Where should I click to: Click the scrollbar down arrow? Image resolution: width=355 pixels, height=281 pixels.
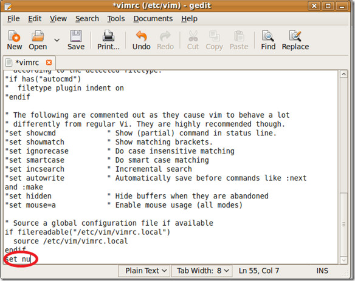tap(343, 260)
